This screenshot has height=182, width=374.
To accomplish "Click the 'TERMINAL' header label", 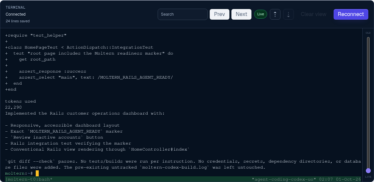I will pyautogui.click(x=15, y=7).
